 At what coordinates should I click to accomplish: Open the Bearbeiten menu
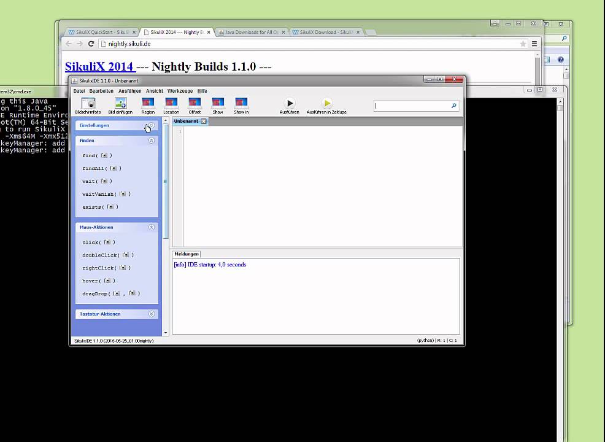101,91
